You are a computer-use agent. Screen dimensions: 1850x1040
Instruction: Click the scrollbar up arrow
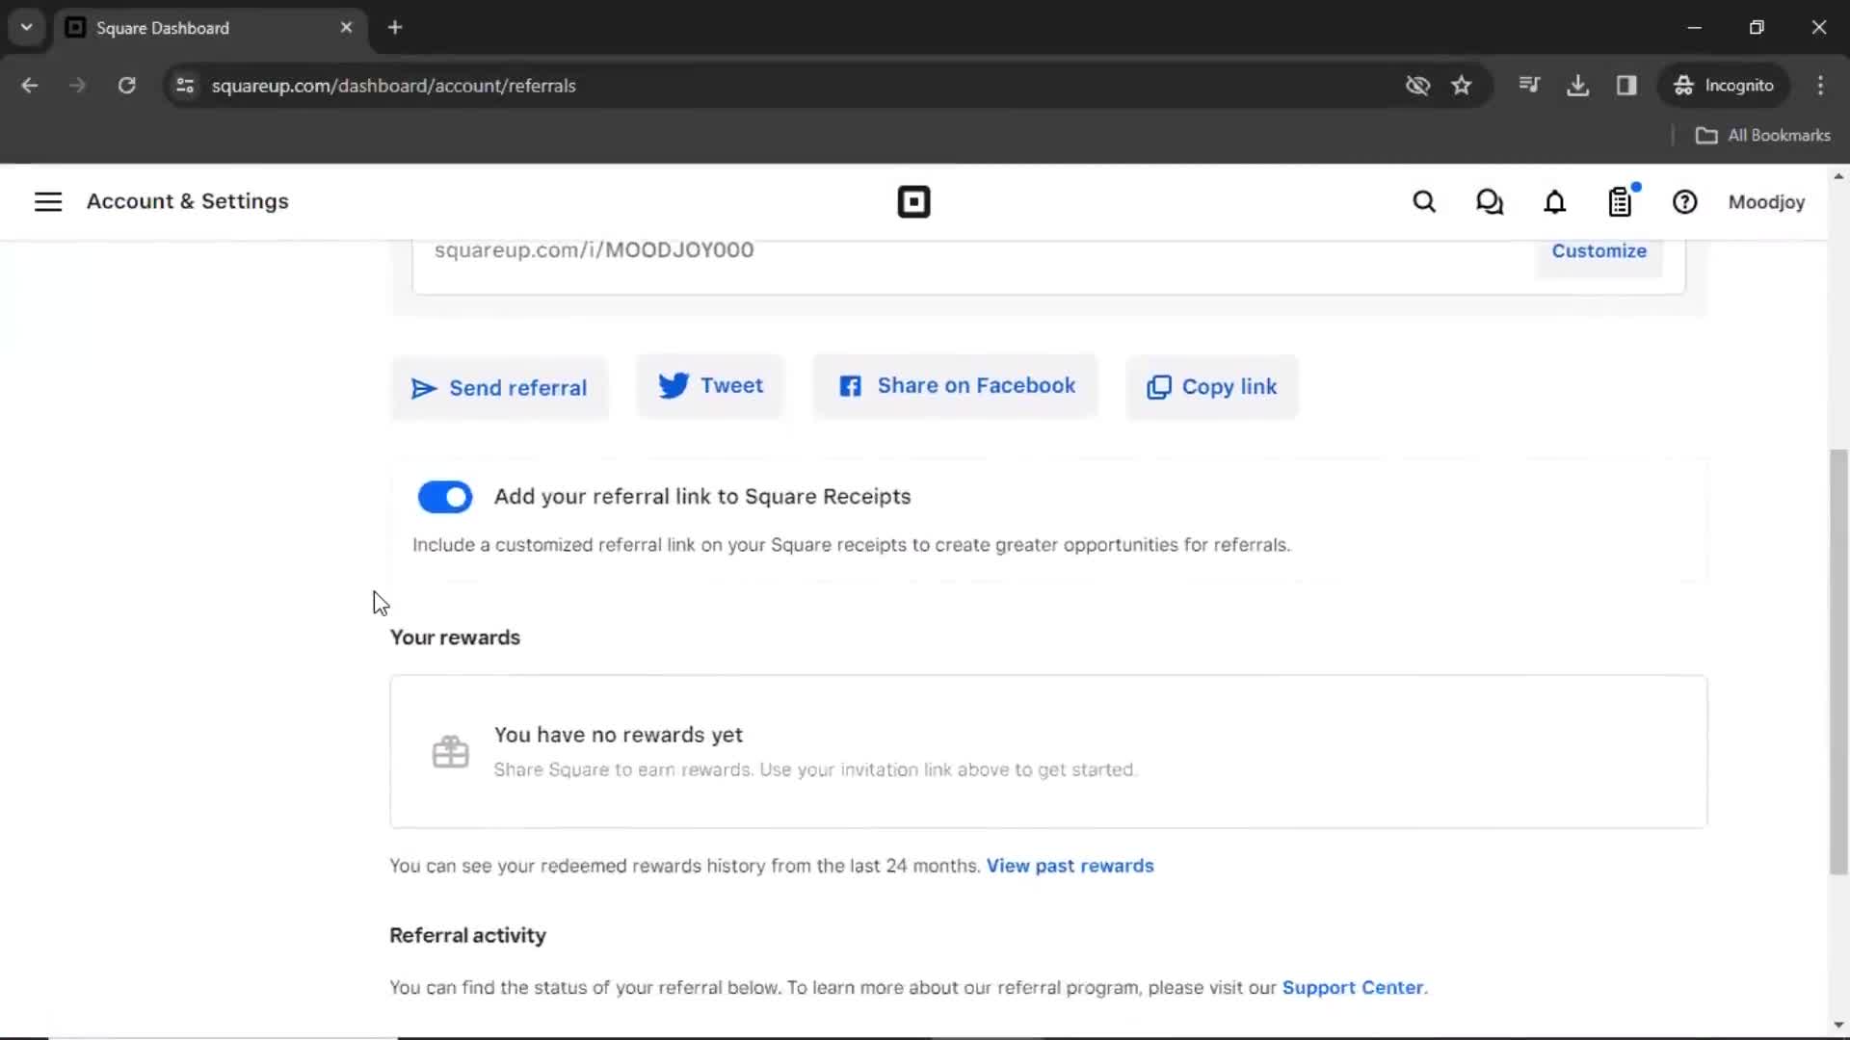click(x=1838, y=176)
